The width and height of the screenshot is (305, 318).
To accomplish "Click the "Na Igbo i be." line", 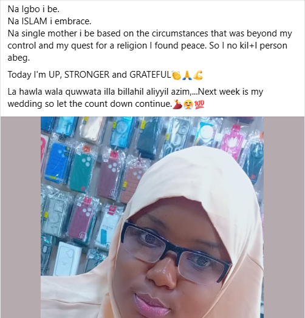I will pyautogui.click(x=33, y=9).
